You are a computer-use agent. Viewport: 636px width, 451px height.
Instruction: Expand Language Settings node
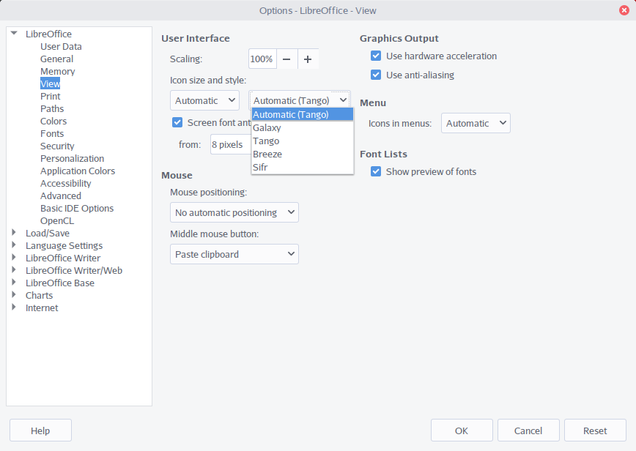click(14, 245)
